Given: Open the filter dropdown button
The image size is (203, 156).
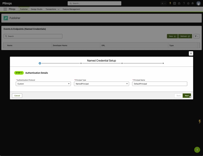Looking at the screenshot, I should (x=196, y=36).
